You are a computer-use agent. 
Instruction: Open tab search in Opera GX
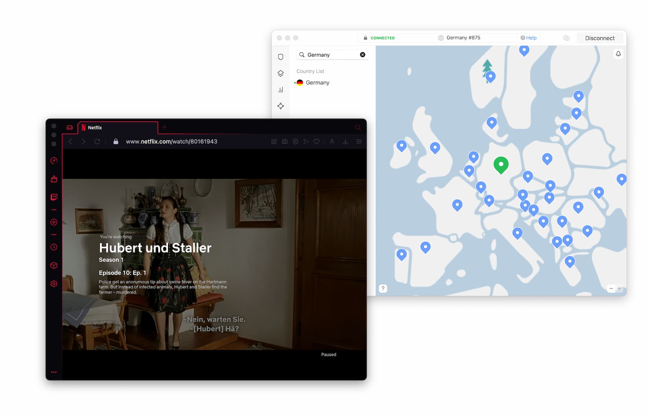pos(358,128)
